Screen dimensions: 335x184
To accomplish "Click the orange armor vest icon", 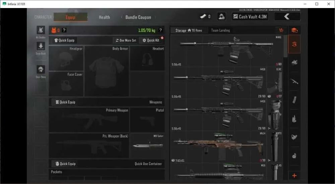I will point(54,30).
